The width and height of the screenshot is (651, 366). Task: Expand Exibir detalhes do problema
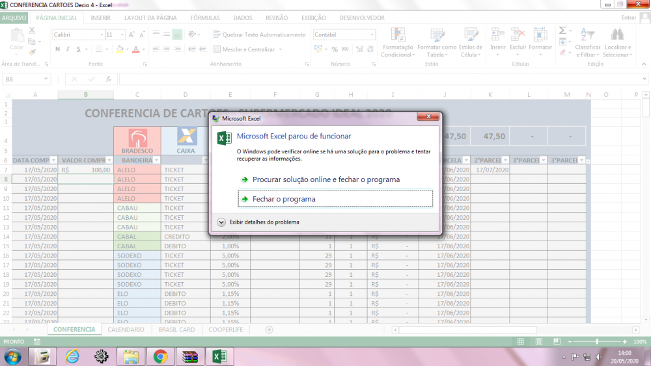[222, 222]
